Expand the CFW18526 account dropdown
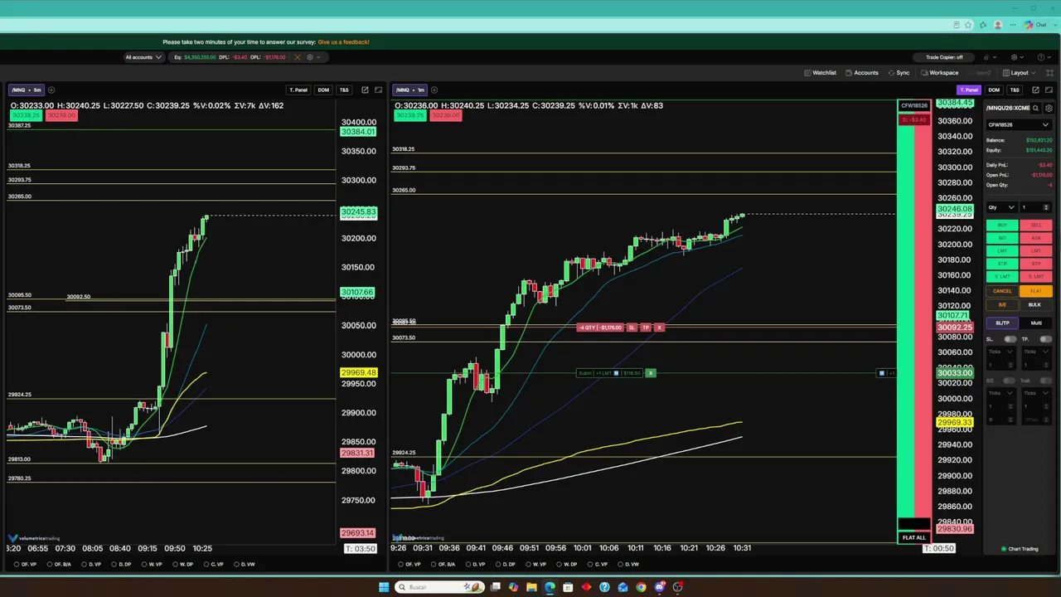Screen dimensions: 1061x597 click(1019, 124)
